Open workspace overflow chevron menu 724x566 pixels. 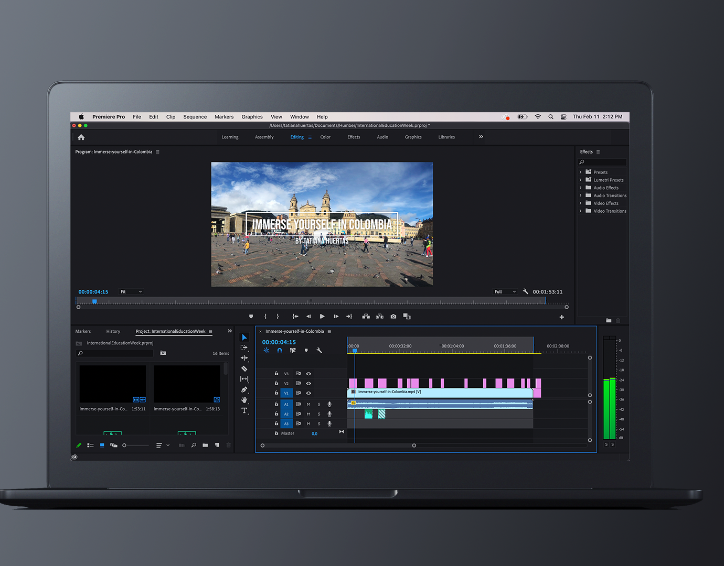click(481, 137)
